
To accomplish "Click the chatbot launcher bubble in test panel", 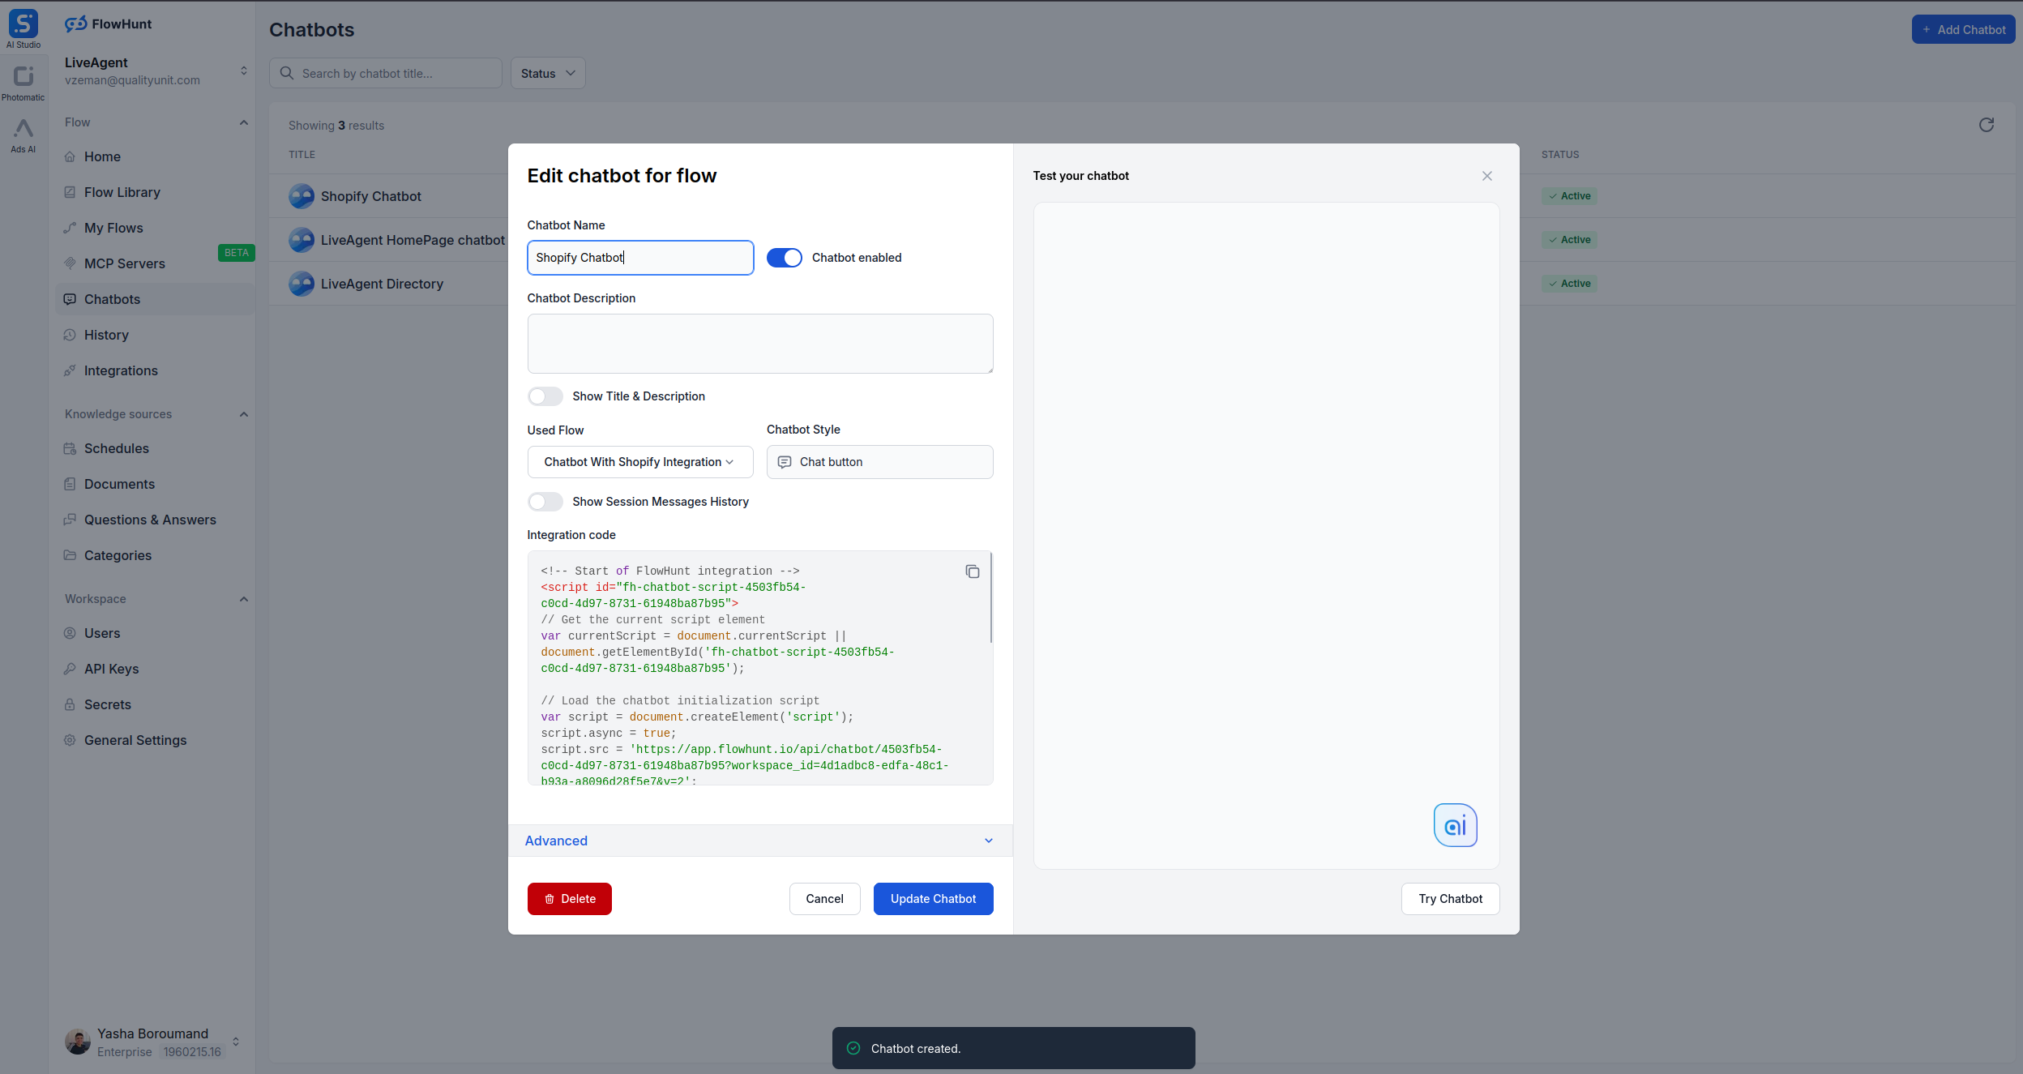I will (x=1454, y=825).
